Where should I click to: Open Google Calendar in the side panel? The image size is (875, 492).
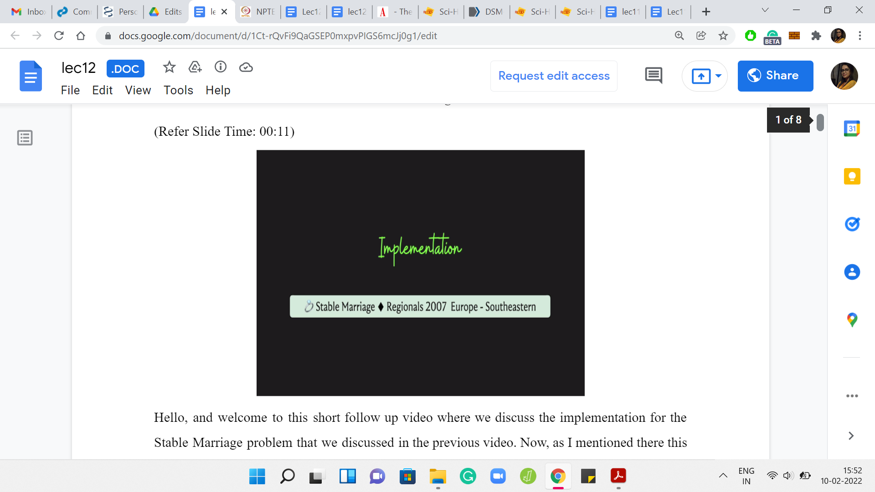[852, 129]
